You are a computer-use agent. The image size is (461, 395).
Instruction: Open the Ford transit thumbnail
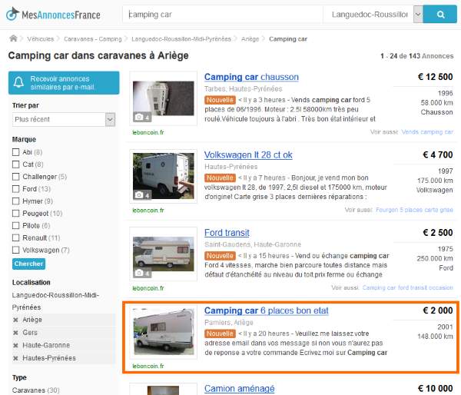tap(163, 254)
